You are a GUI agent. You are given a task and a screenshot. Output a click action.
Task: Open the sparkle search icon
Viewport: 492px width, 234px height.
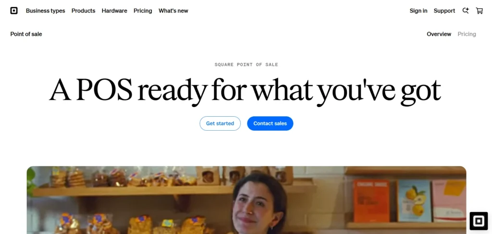(466, 11)
